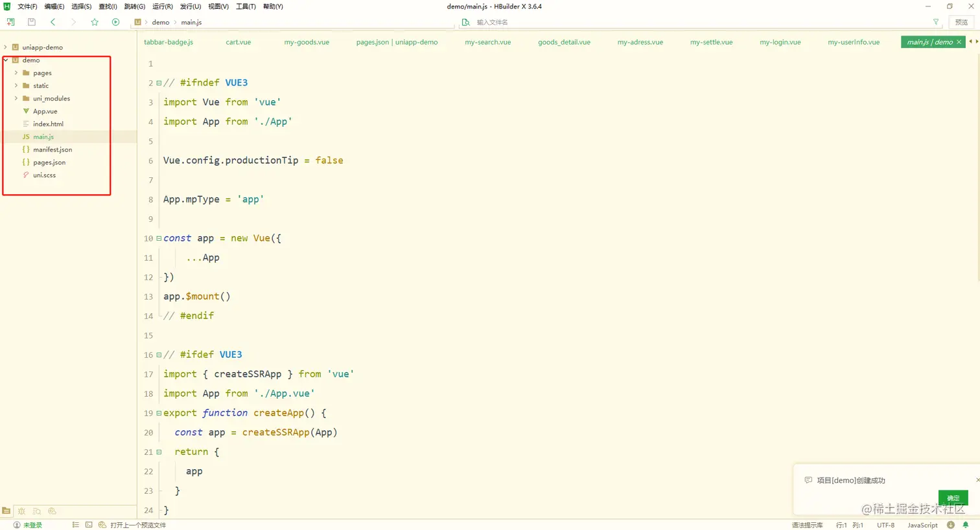Fold the const app block at line 10

[159, 238]
